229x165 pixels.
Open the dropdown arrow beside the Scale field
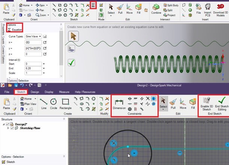(x=44, y=73)
